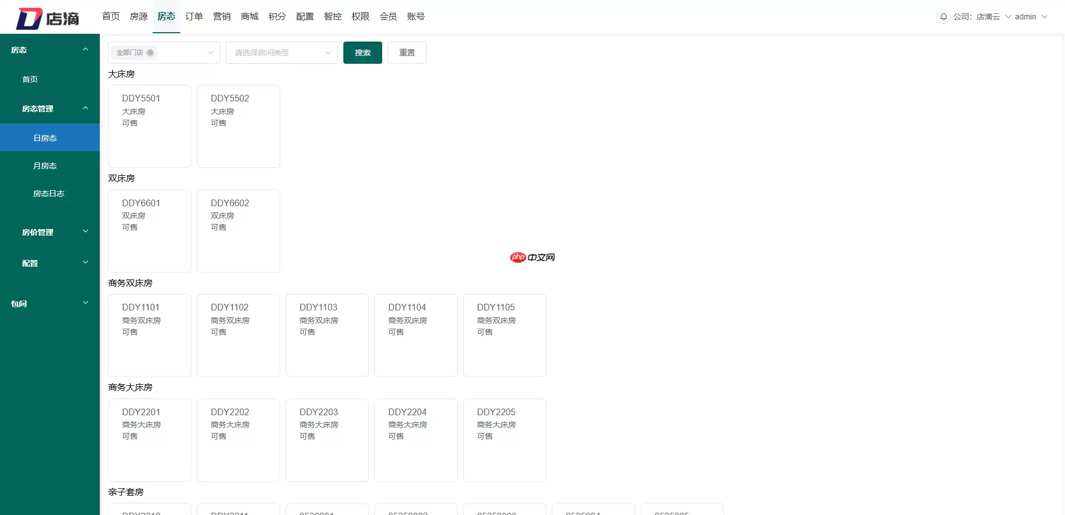The width and height of the screenshot is (1065, 515).
Task: Select room card DDY5501
Action: (149, 126)
